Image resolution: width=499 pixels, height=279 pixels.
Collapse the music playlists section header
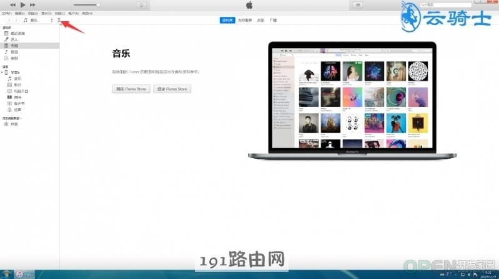pos(12,118)
